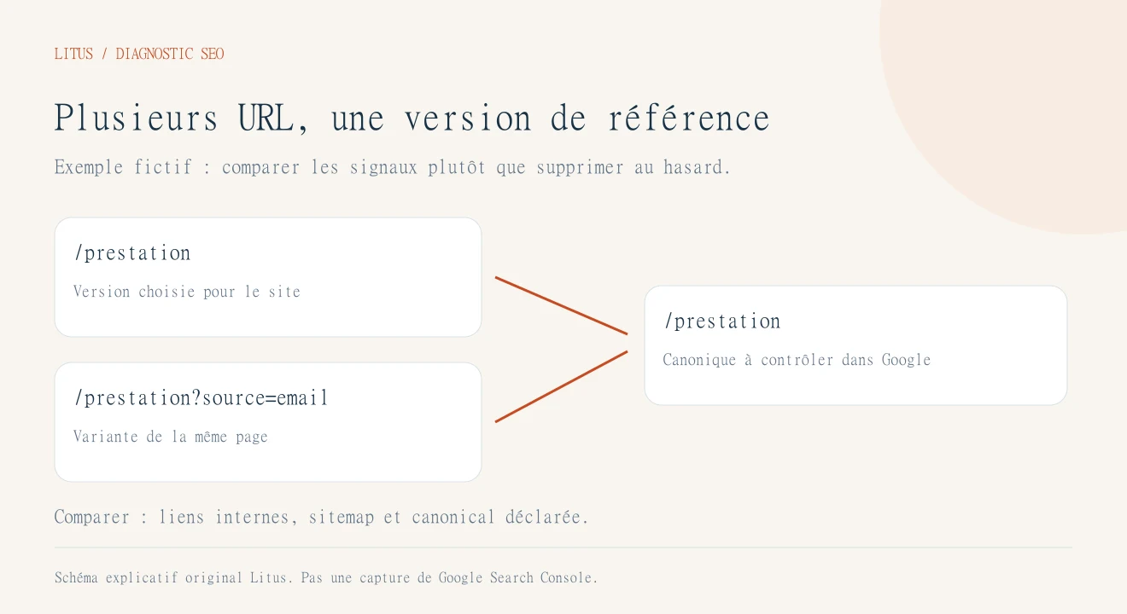Click the '/prestation?source=email' URL text
Screen dimensions: 1127x614
201,398
